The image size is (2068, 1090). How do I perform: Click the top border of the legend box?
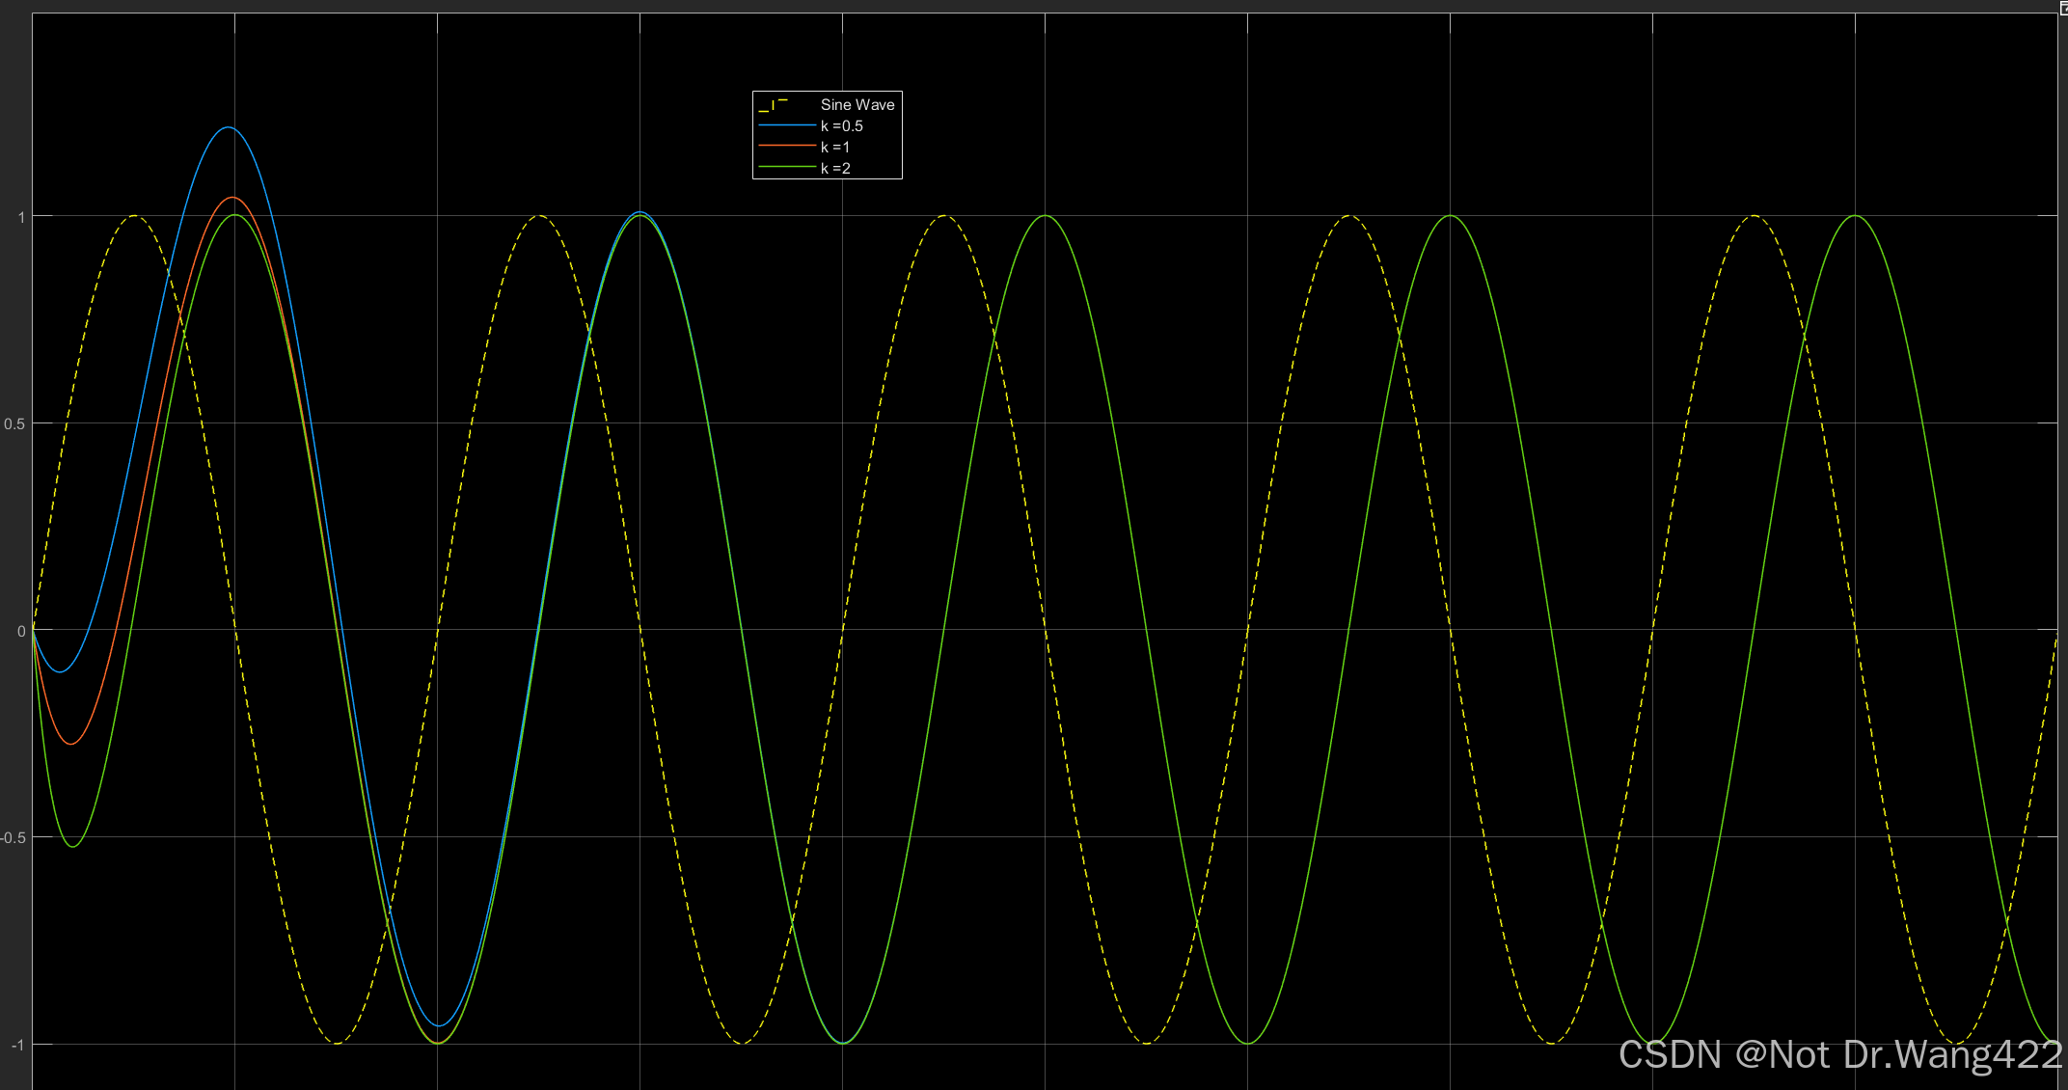(x=827, y=93)
